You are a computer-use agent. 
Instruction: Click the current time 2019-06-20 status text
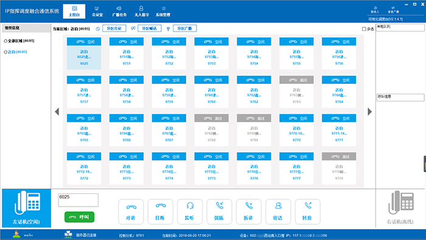tap(186, 235)
